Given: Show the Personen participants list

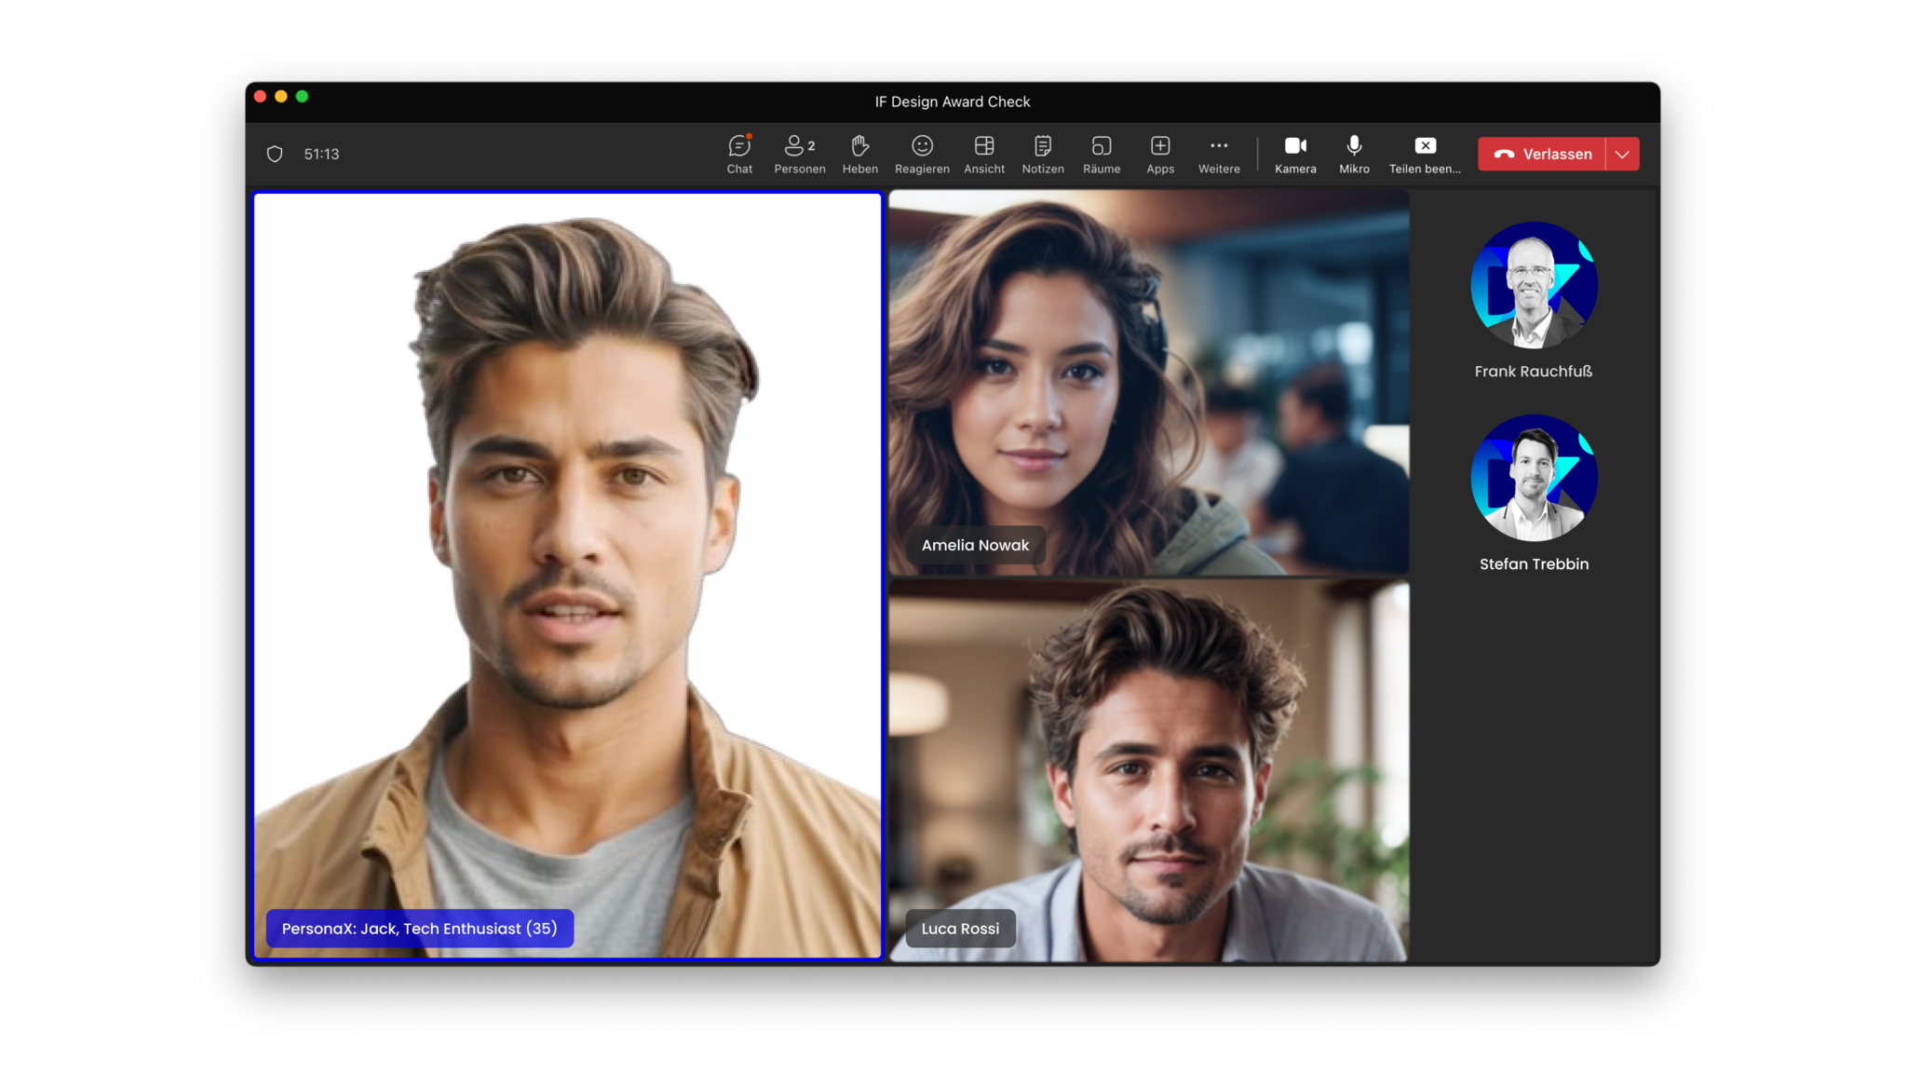Looking at the screenshot, I should pyautogui.click(x=799, y=154).
